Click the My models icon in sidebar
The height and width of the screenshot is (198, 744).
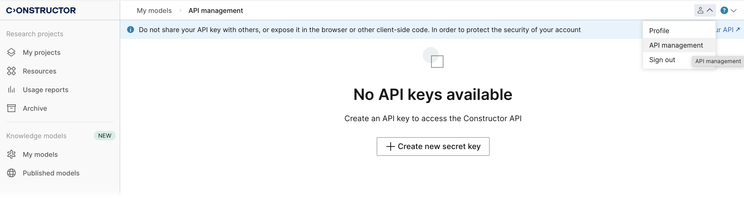click(x=11, y=155)
